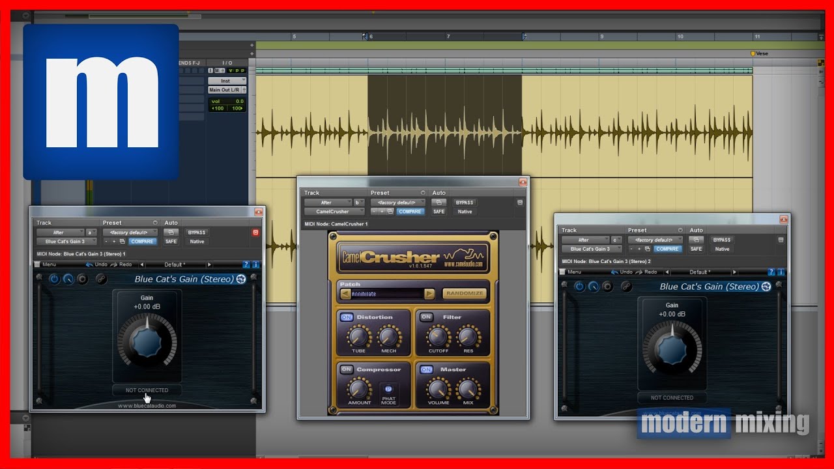Click COMPARE in right Blue Cat's Gain header
Screen dimensions: 834x469
click(667, 249)
